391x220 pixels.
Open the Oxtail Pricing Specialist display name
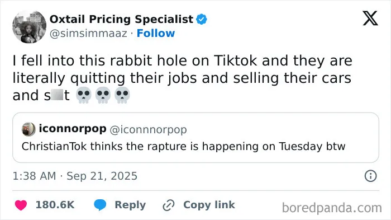point(121,19)
